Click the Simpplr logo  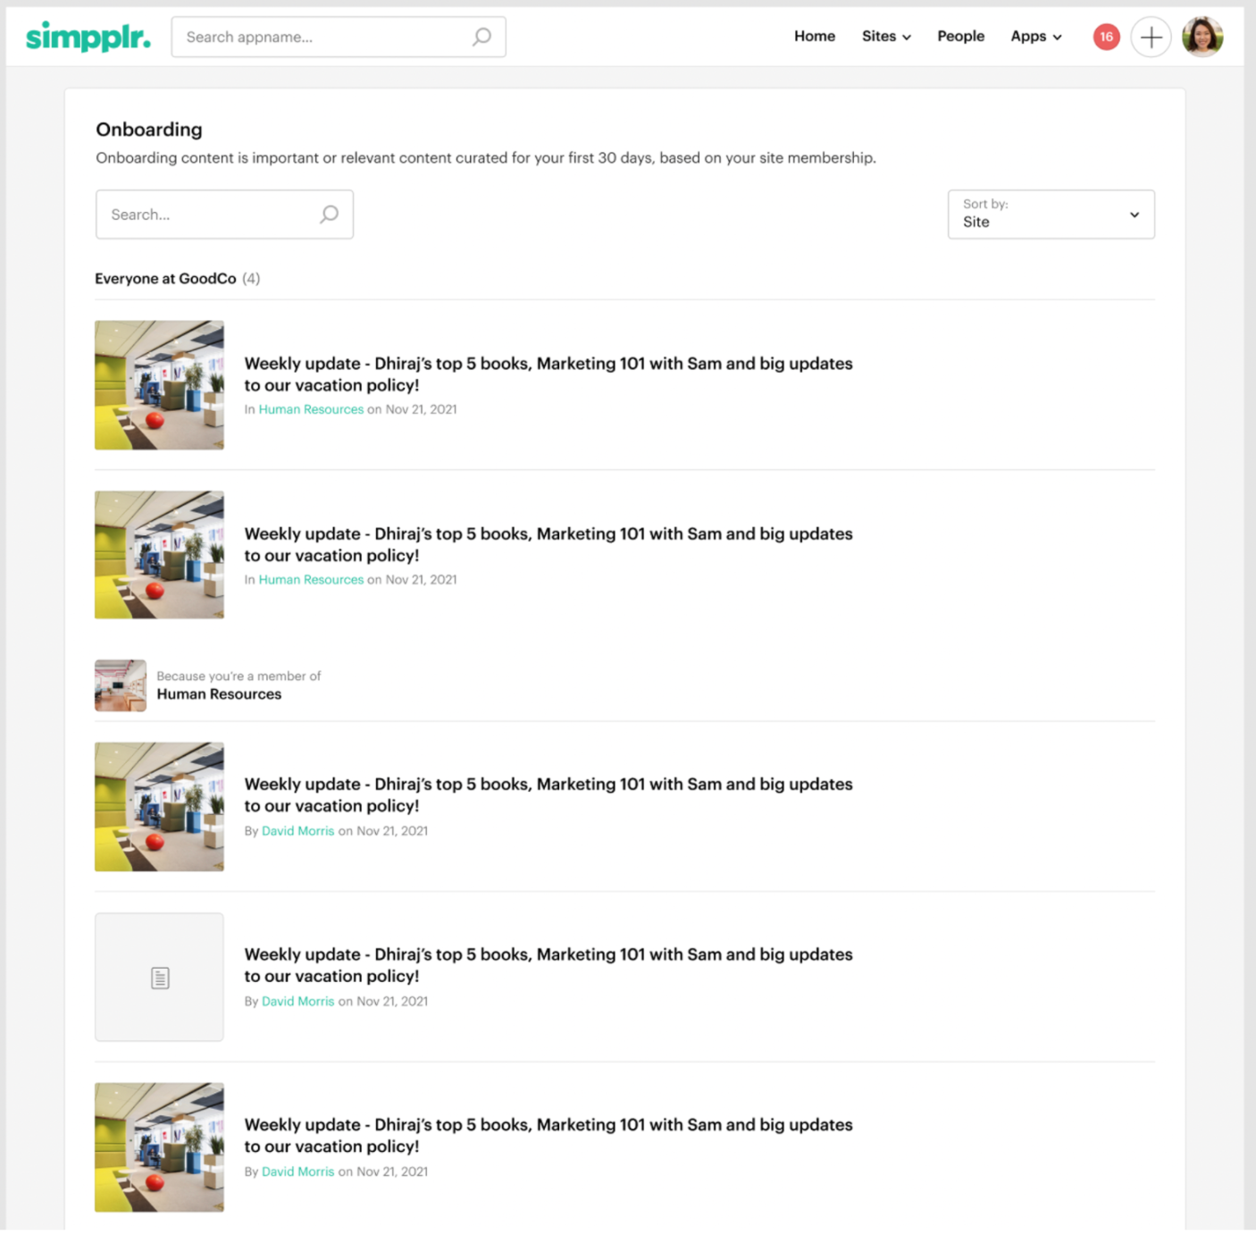pos(88,37)
